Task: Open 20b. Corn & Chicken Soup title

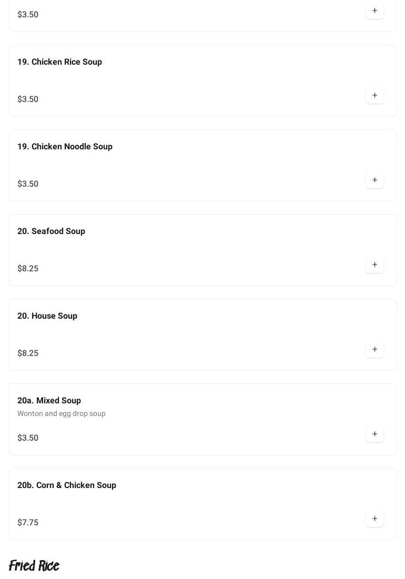Action: (x=67, y=485)
